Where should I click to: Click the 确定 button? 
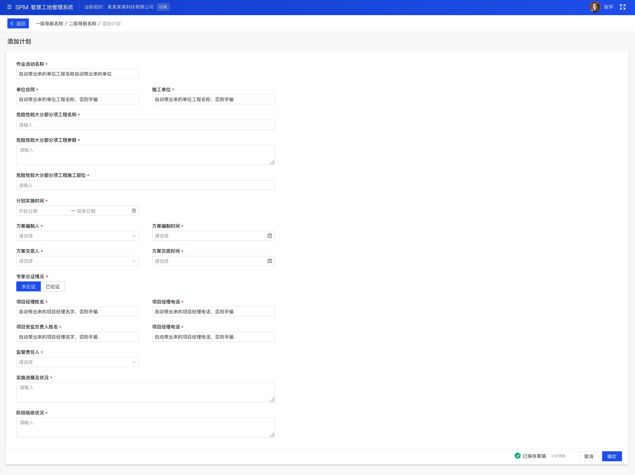coord(612,456)
